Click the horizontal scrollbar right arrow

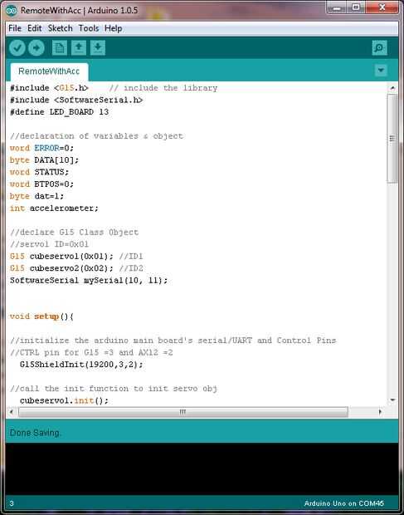click(381, 411)
